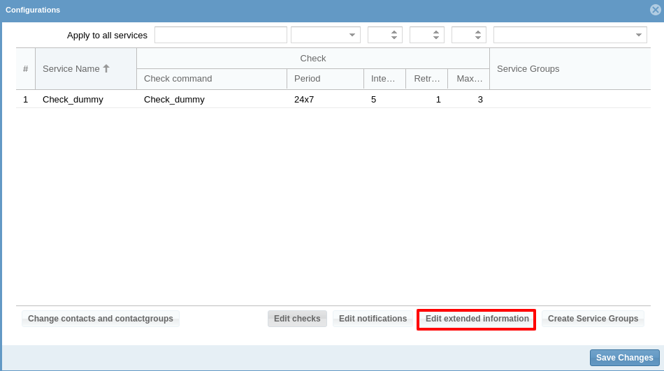Click the Service Groups column header
The image size is (664, 371).
[x=570, y=69]
